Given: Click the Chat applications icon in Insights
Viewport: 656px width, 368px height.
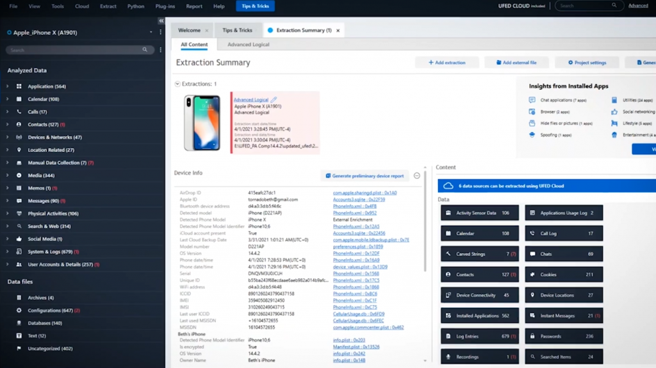Looking at the screenshot, I should 532,100.
